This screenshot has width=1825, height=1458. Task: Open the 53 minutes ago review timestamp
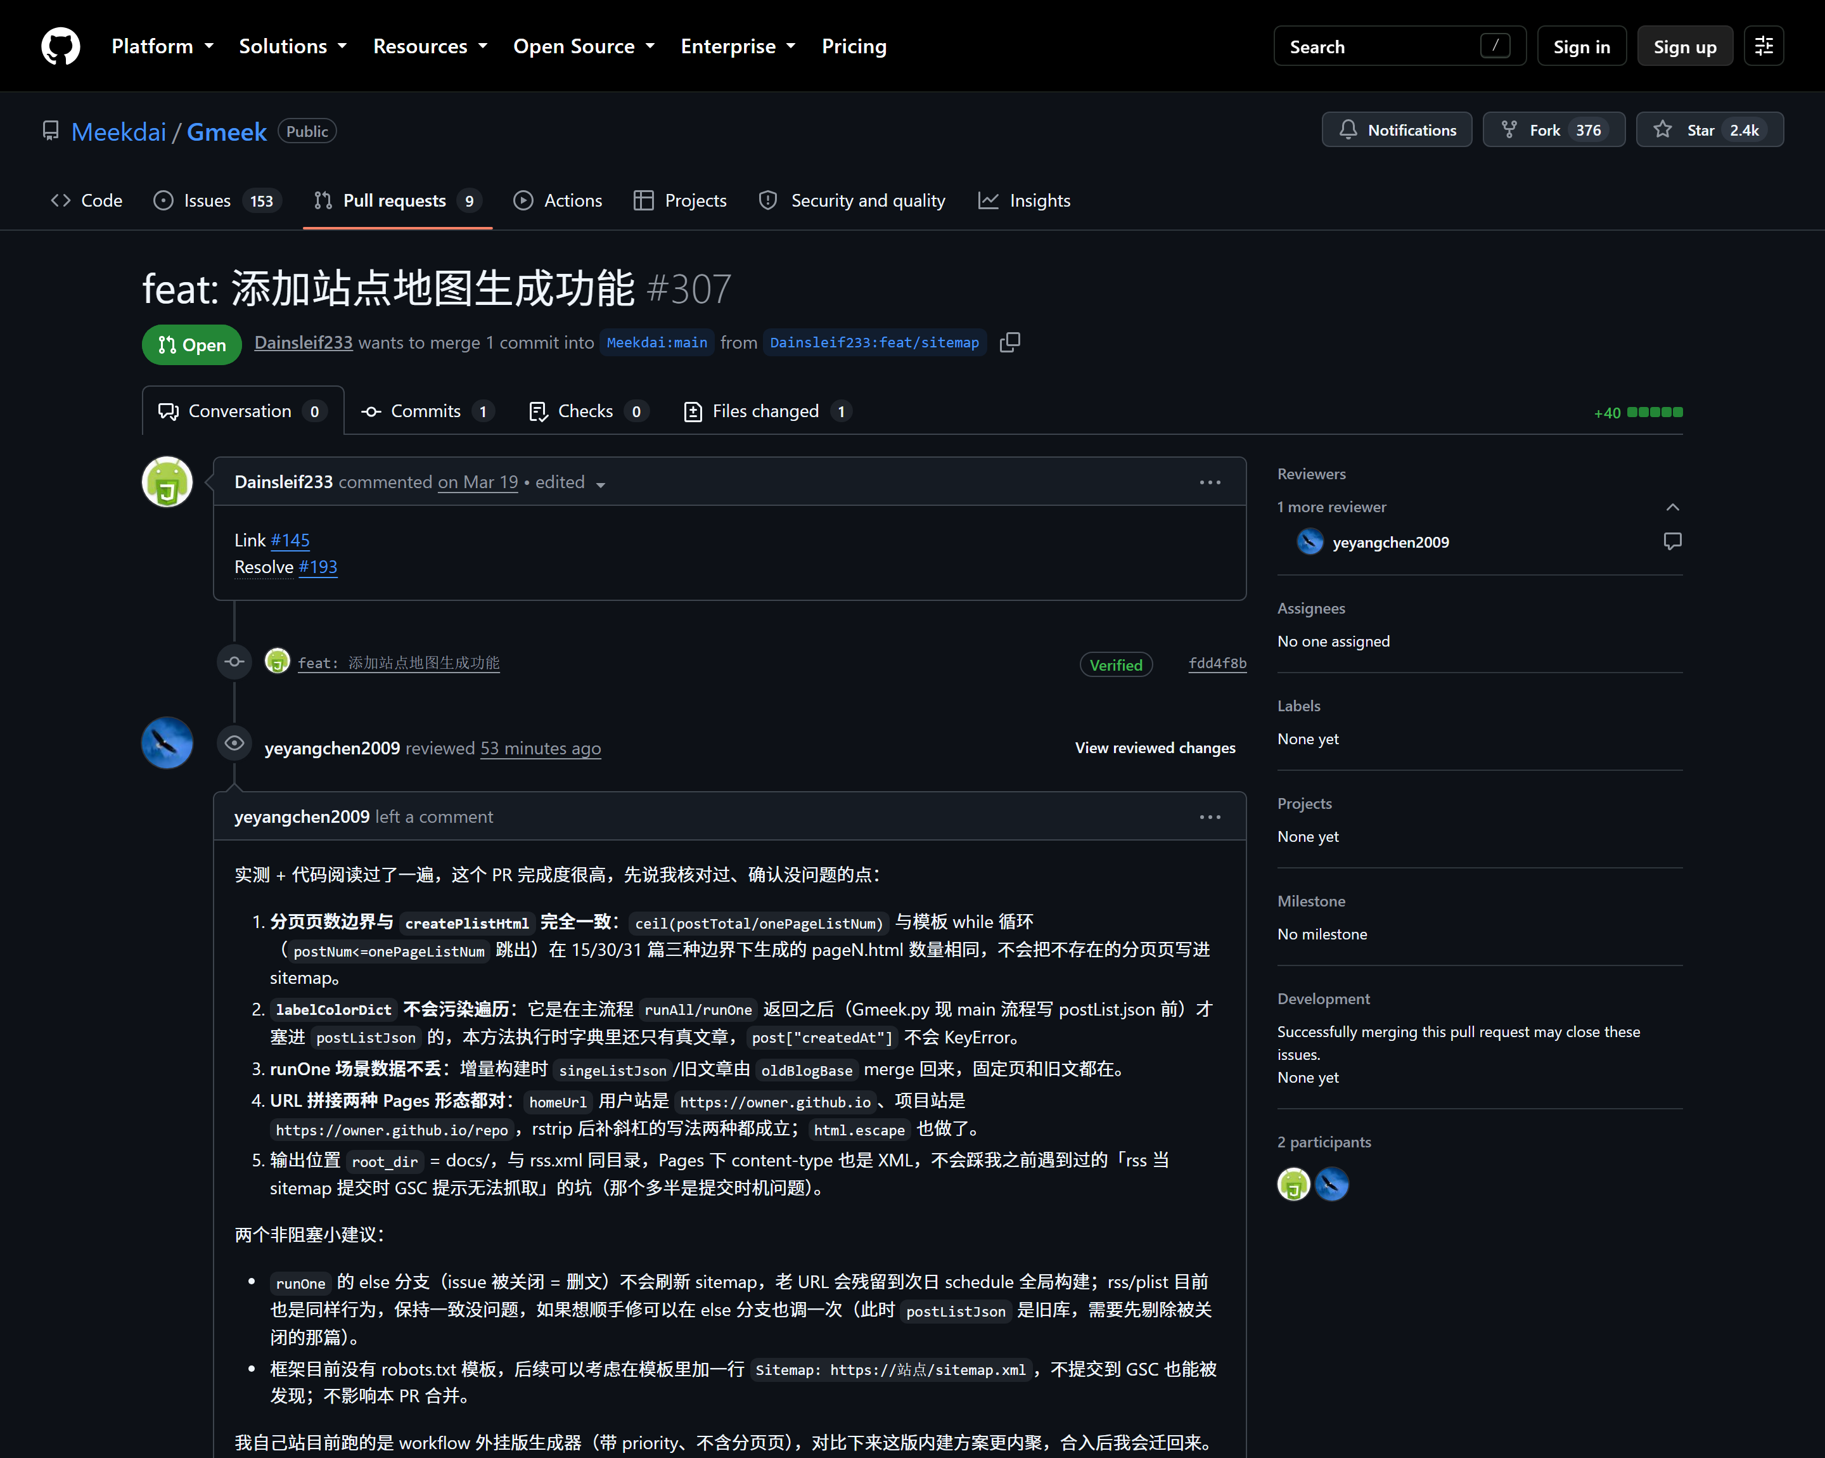(x=541, y=749)
